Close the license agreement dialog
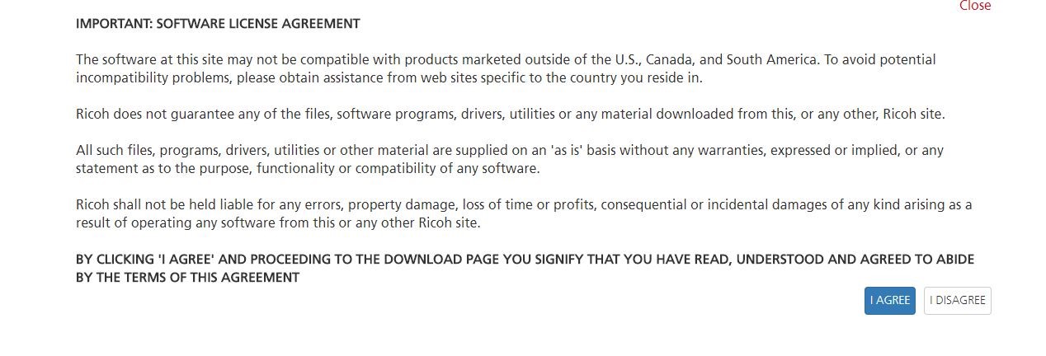1046x356 pixels. coord(974,6)
